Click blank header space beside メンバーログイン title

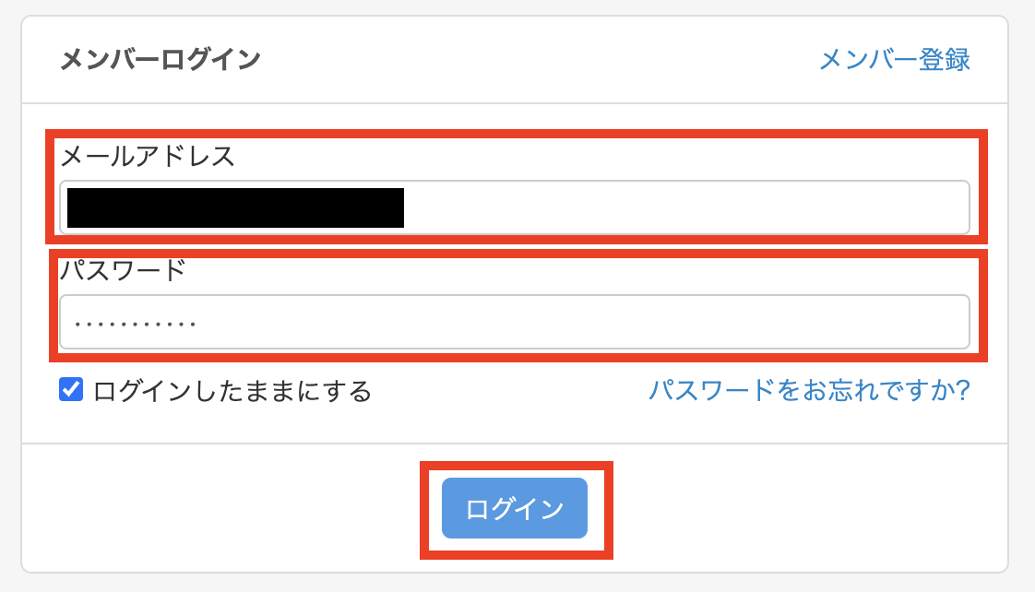coord(535,60)
